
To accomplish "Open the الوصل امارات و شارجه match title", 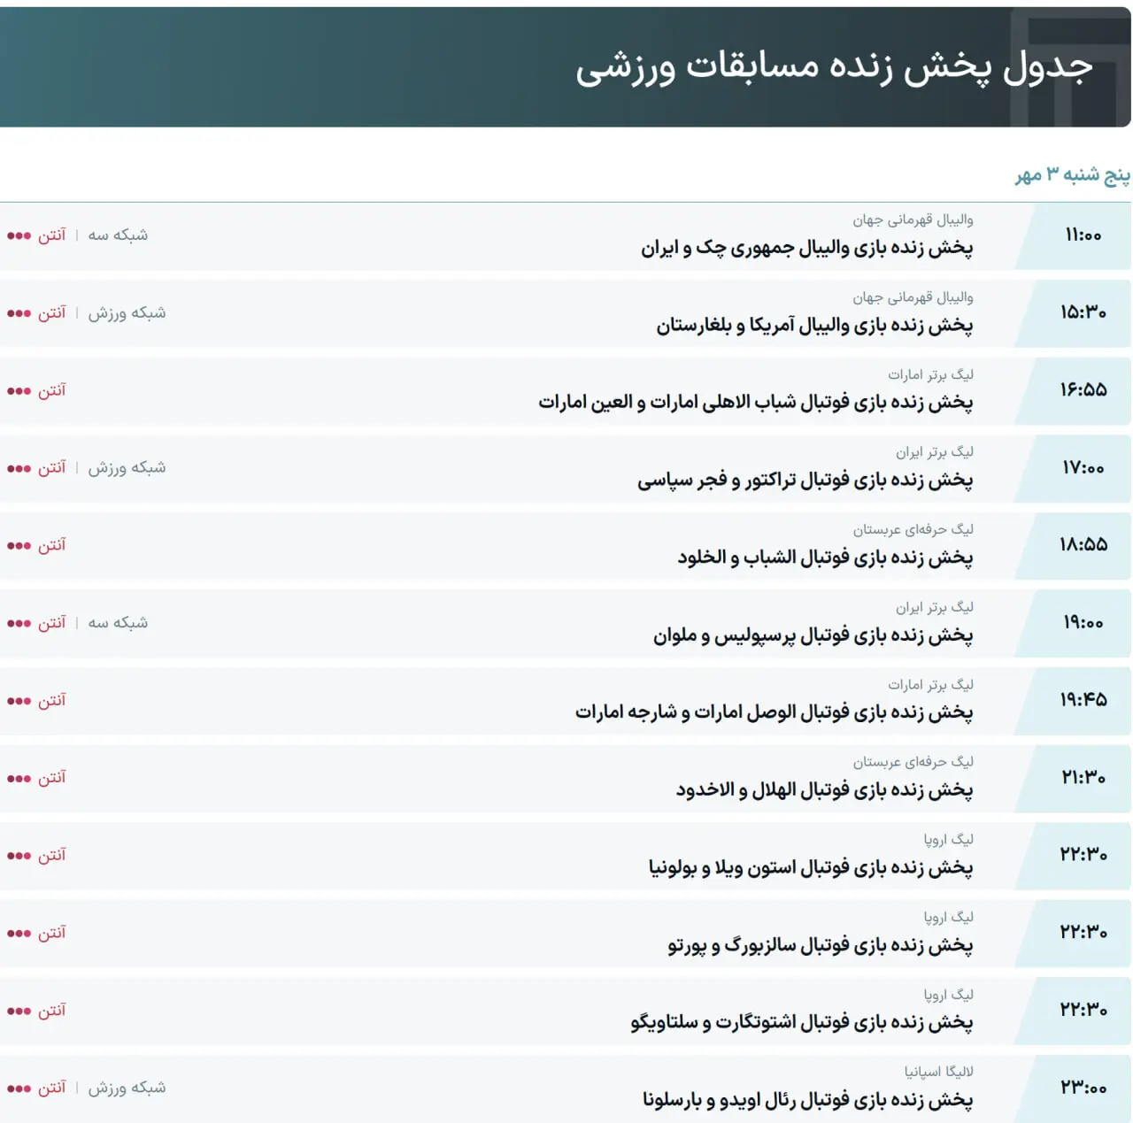I will [x=775, y=712].
